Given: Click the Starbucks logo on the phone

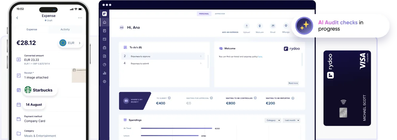Looking at the screenshot, I should tap(28, 90).
